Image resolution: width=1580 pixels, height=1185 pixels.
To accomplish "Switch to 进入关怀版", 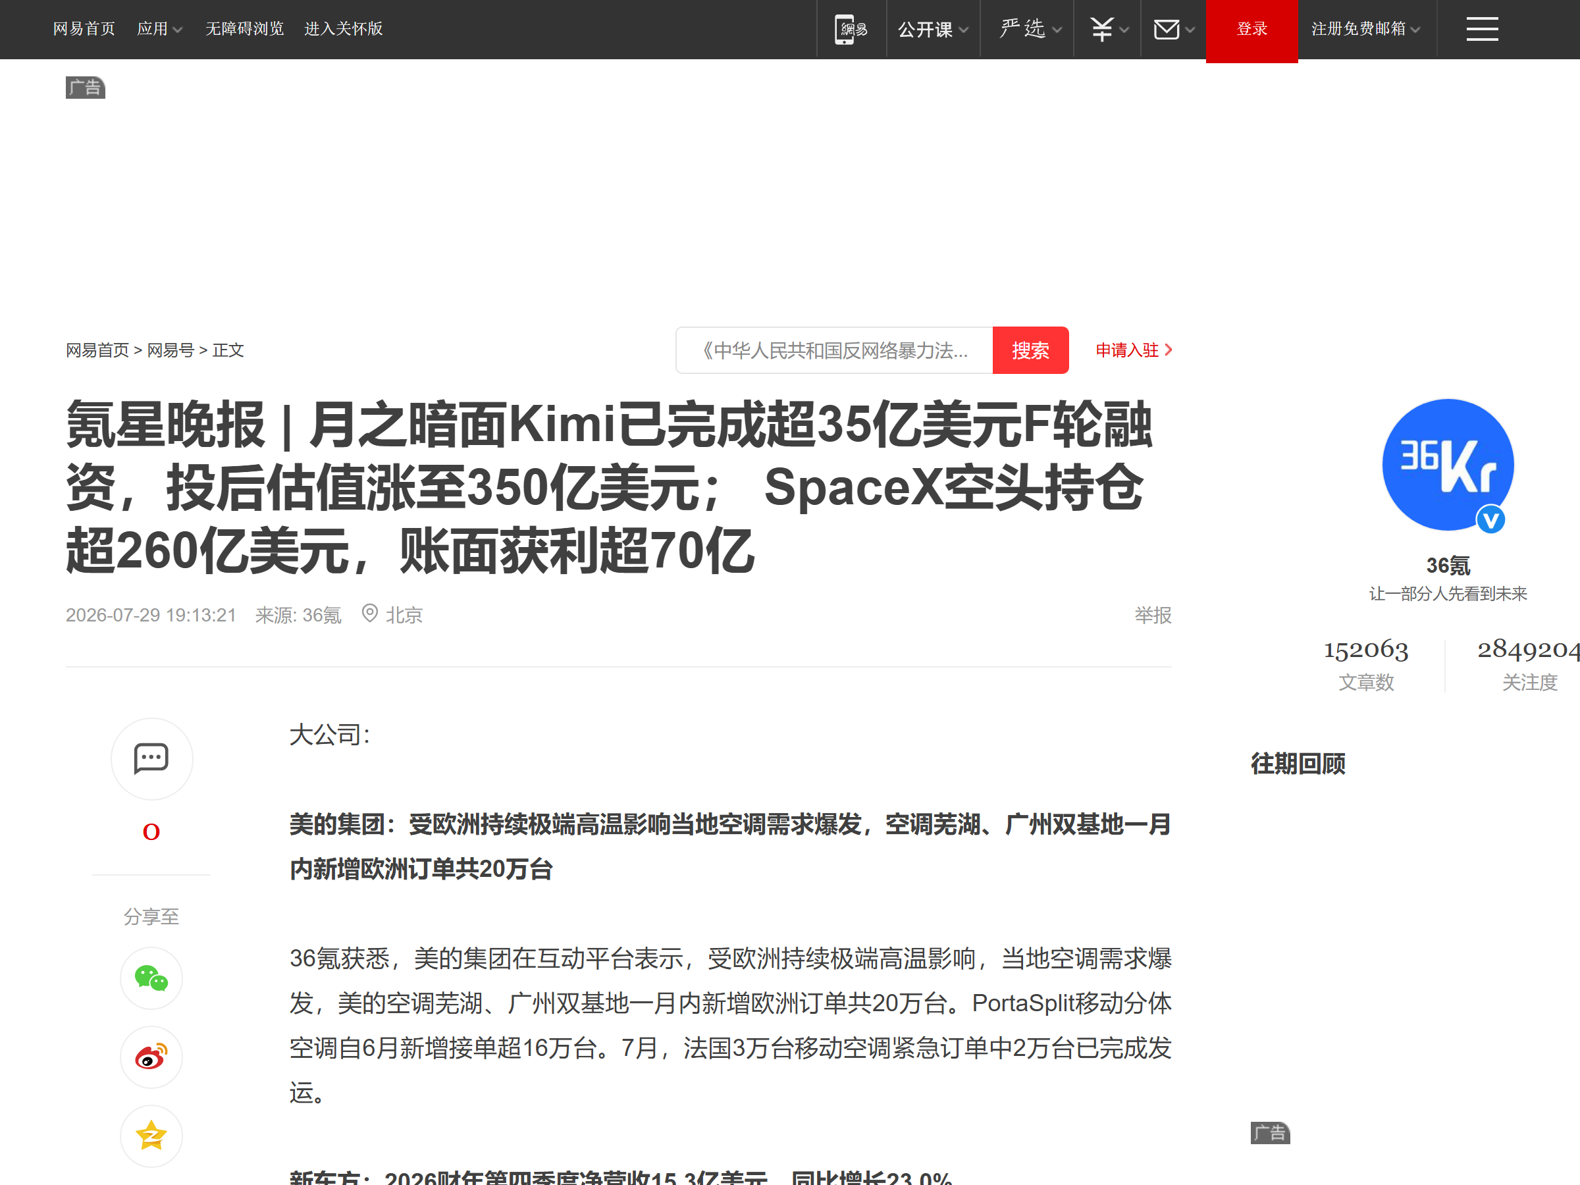I will coord(344,28).
